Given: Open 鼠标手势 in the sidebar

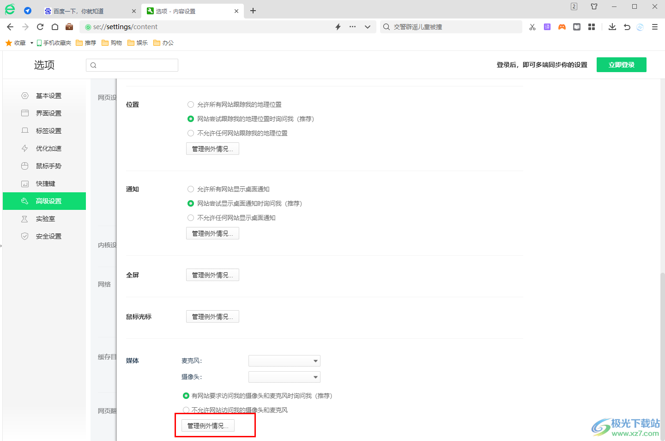Looking at the screenshot, I should [44, 166].
